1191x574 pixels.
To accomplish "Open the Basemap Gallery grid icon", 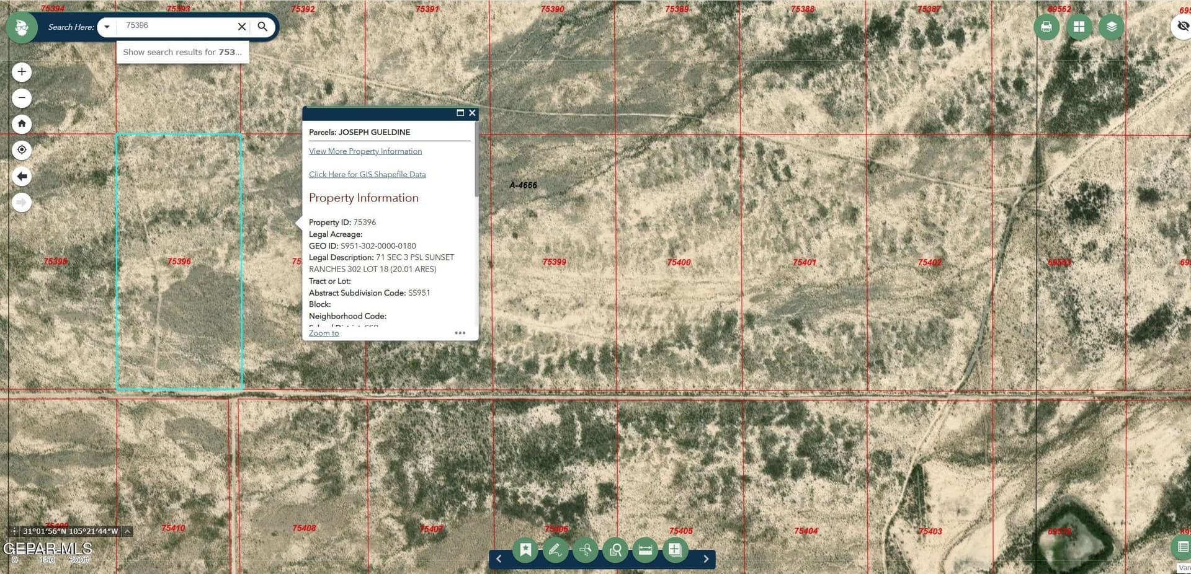I will [x=1079, y=27].
